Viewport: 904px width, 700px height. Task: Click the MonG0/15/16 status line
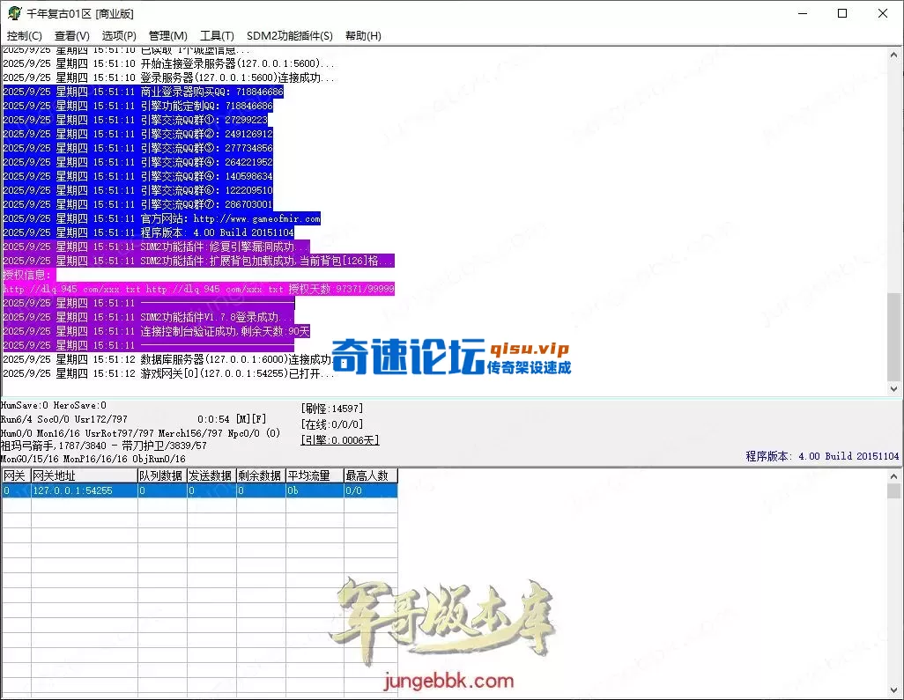[93, 459]
